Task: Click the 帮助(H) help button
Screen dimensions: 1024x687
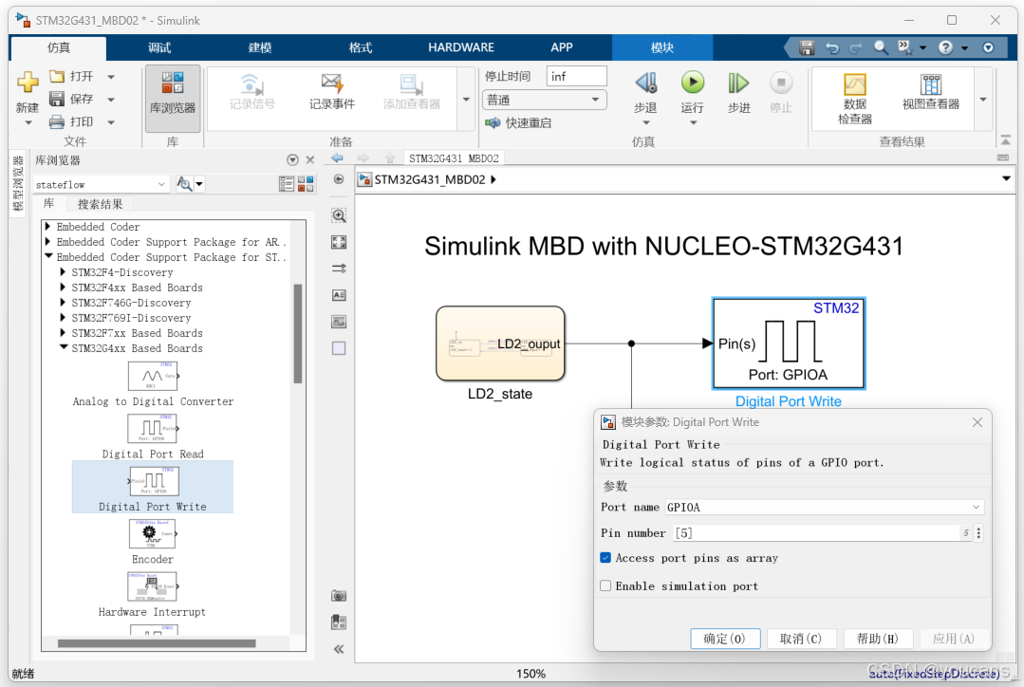Action: pos(877,639)
